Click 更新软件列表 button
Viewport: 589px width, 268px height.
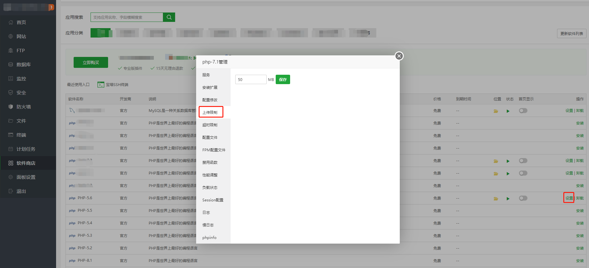click(571, 33)
